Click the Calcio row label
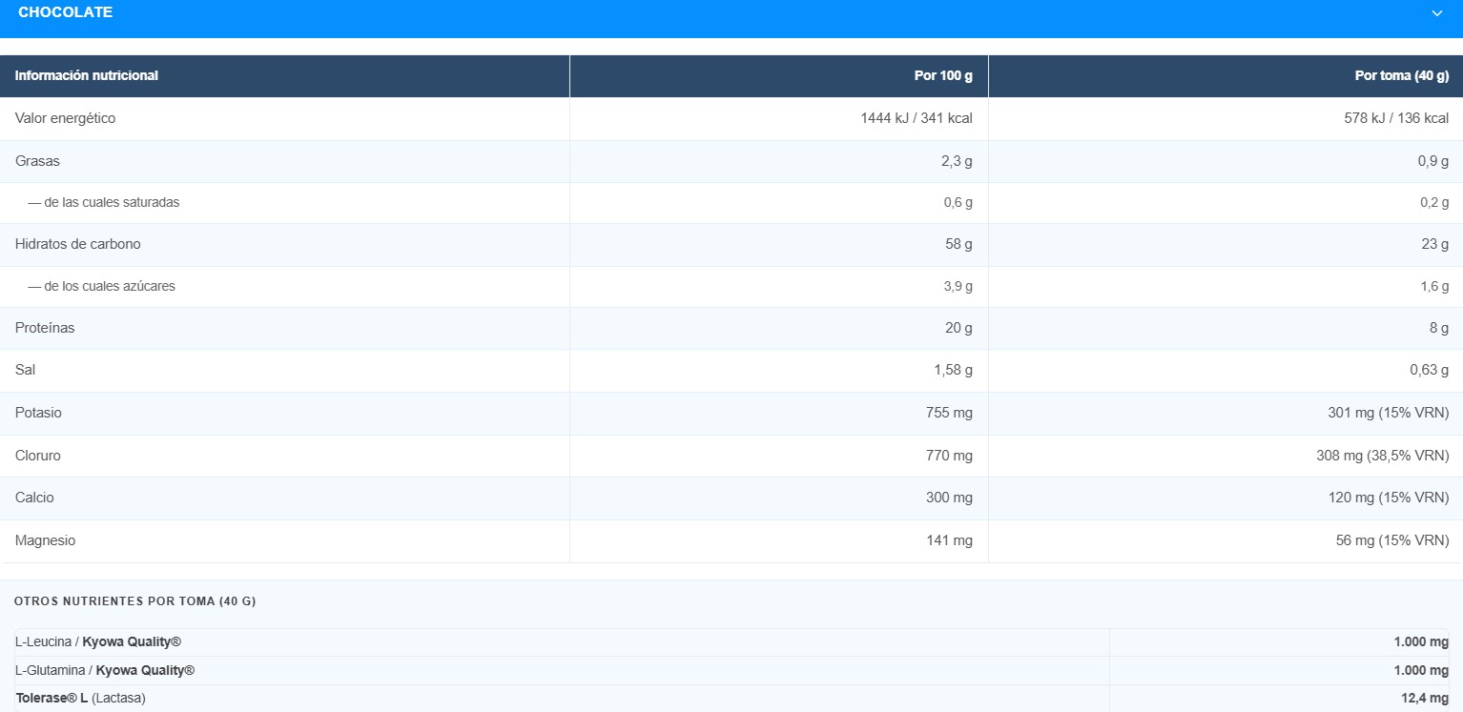The image size is (1463, 712). point(34,498)
